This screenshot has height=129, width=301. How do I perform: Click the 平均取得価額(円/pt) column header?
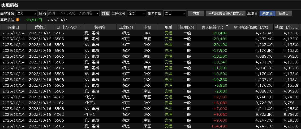point(251,27)
